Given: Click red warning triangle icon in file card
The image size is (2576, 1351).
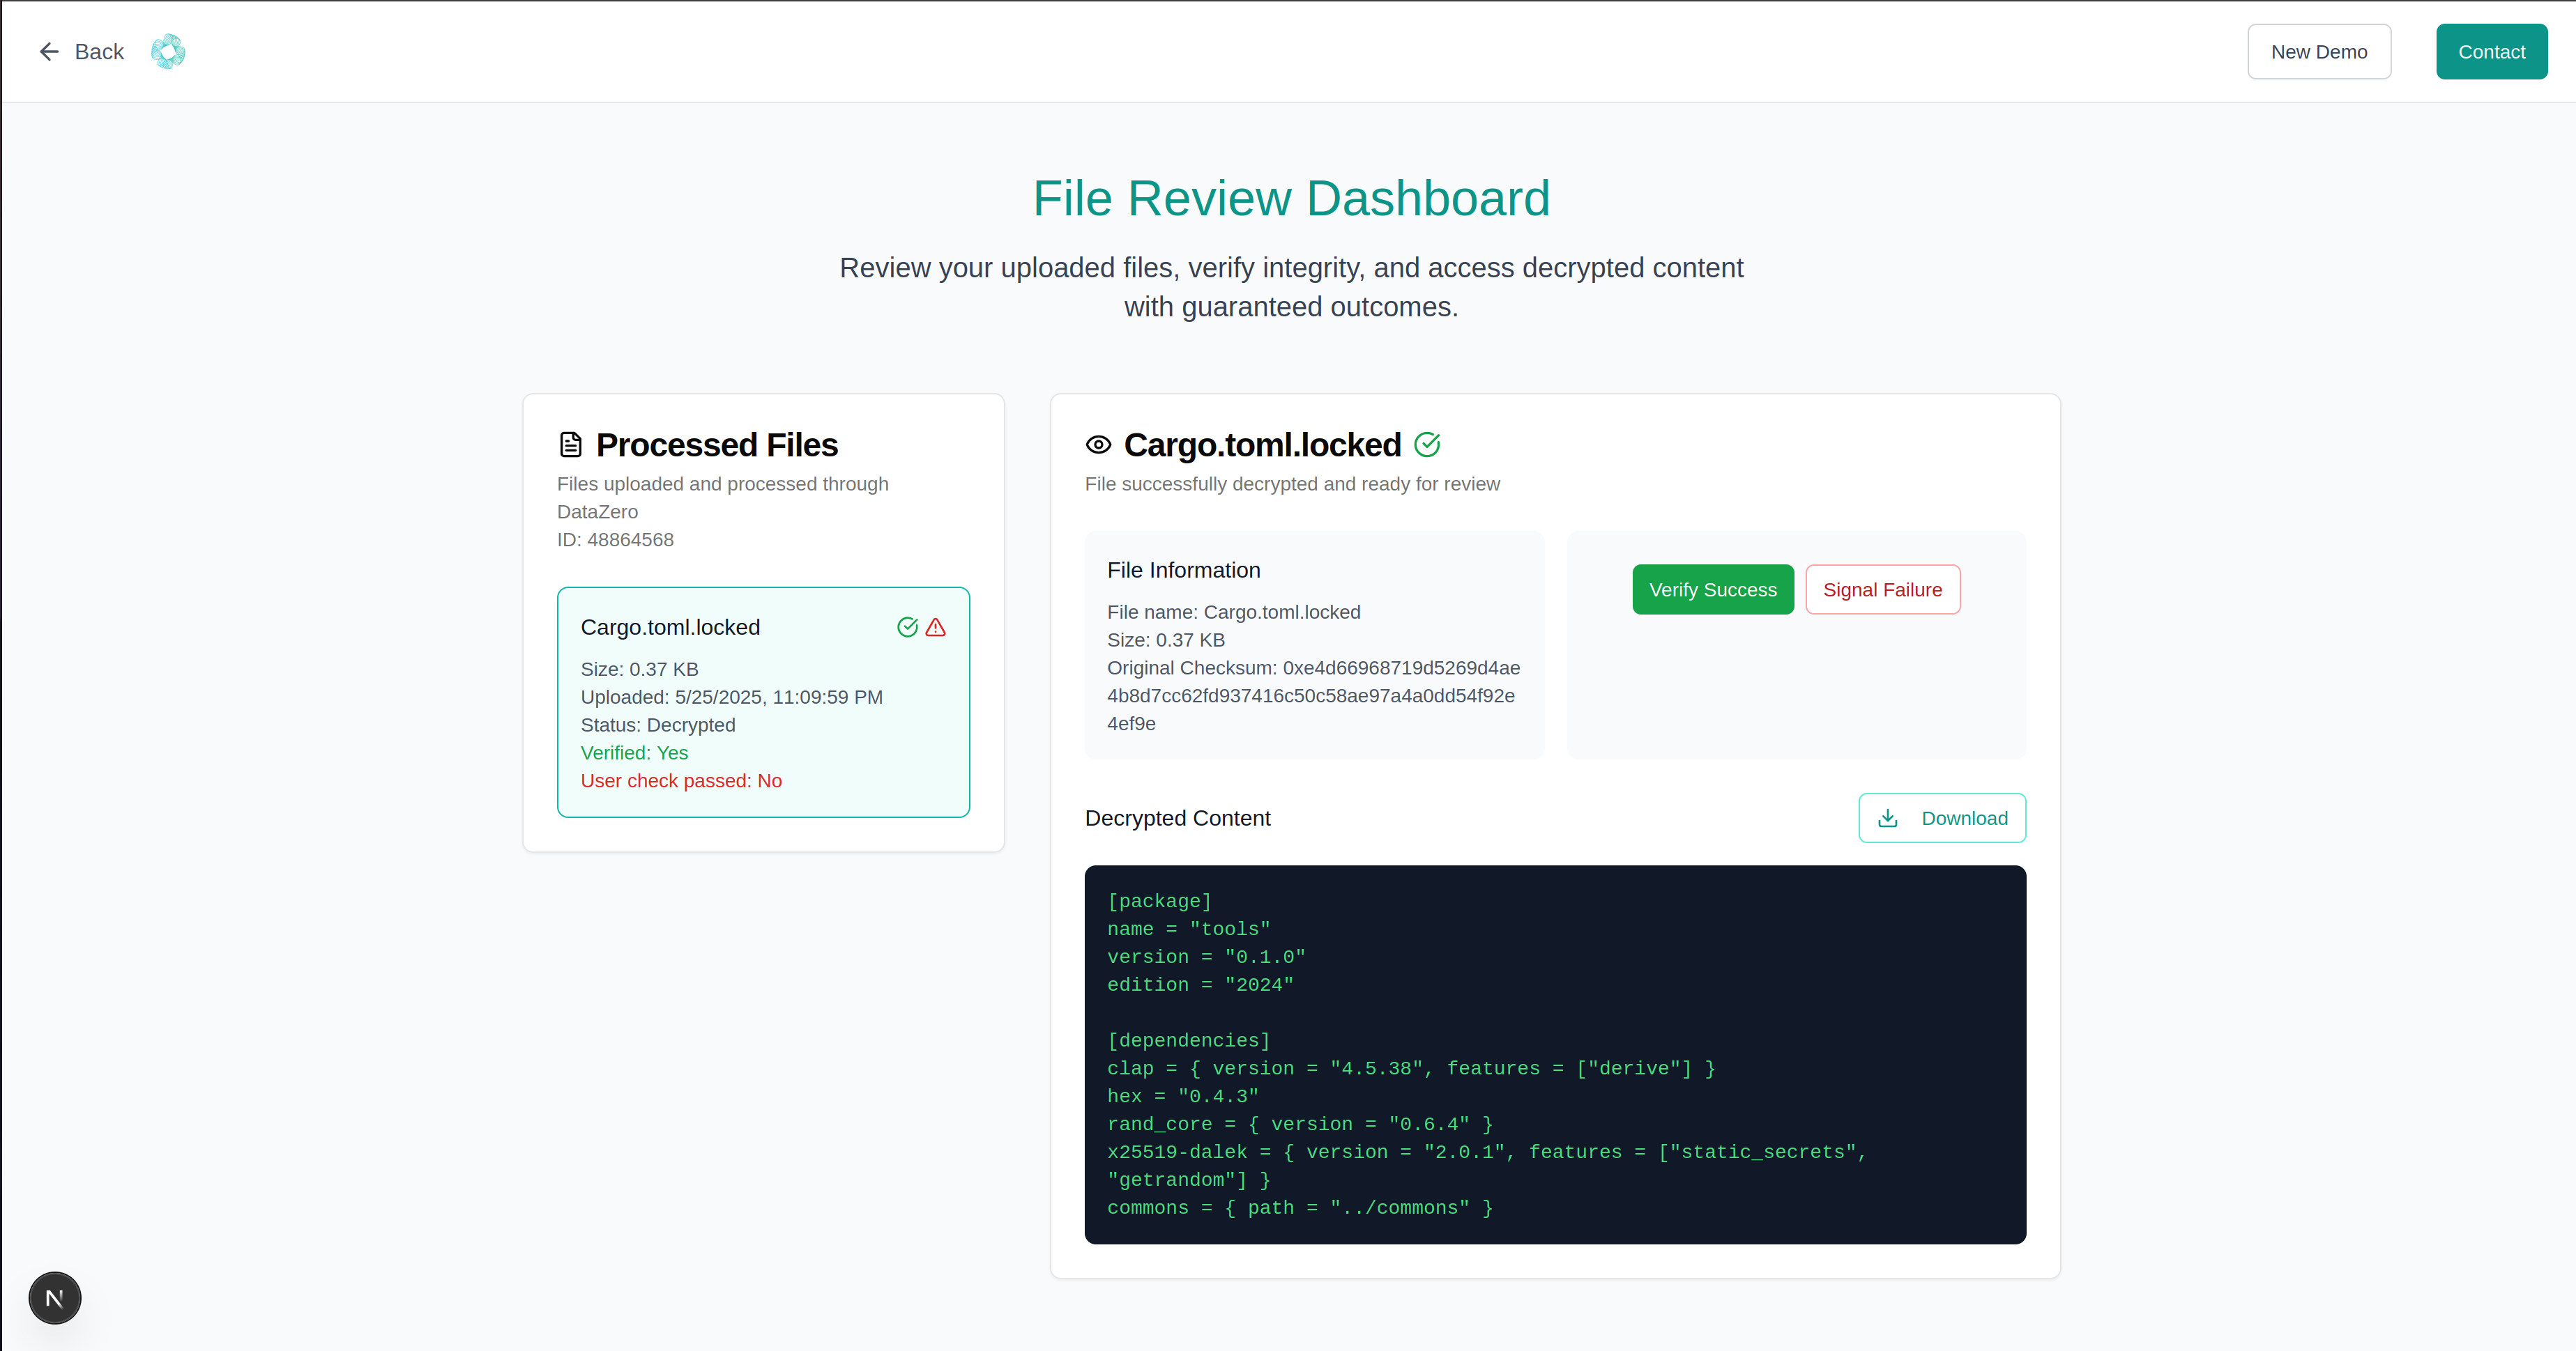Looking at the screenshot, I should [x=936, y=626].
